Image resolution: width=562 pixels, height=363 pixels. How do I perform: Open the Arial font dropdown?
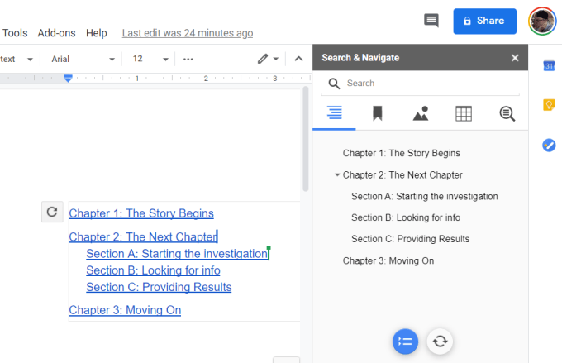click(x=82, y=59)
